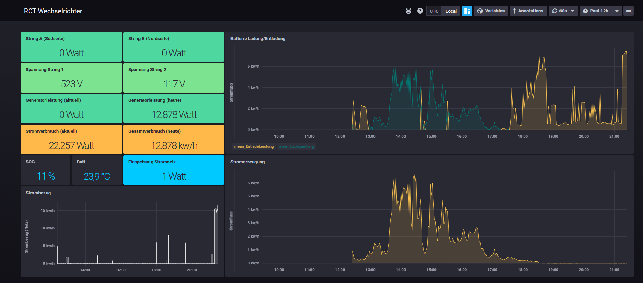Toggle the mean_EntladeLeistung legend series
This screenshot has height=283, width=643.
[254, 146]
